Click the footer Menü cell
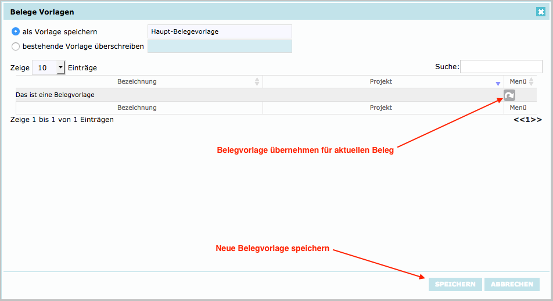The height and width of the screenshot is (301, 553). [x=518, y=107]
